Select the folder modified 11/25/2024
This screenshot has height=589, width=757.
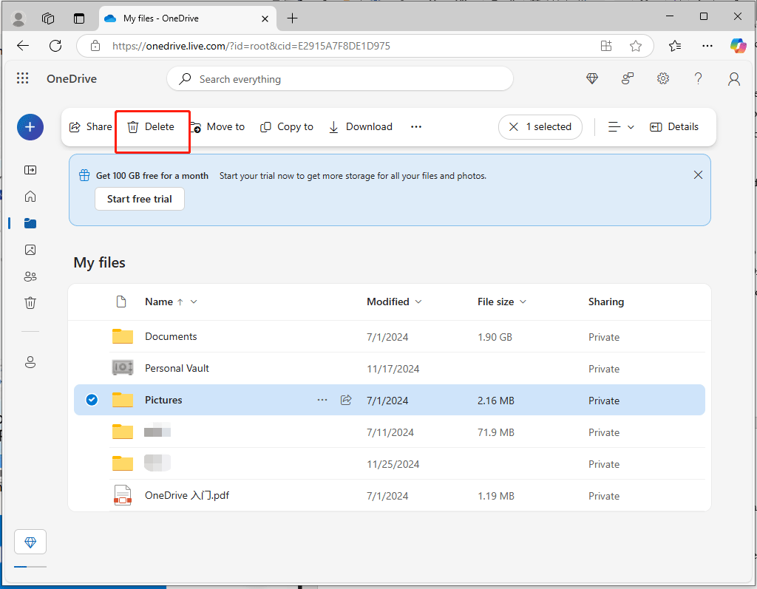click(x=390, y=463)
